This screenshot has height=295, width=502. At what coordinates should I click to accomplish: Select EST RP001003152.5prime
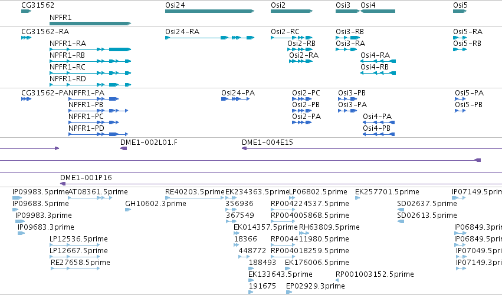[337, 280]
